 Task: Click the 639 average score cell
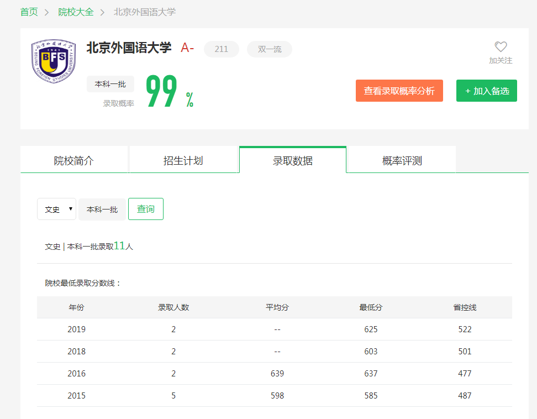click(277, 374)
